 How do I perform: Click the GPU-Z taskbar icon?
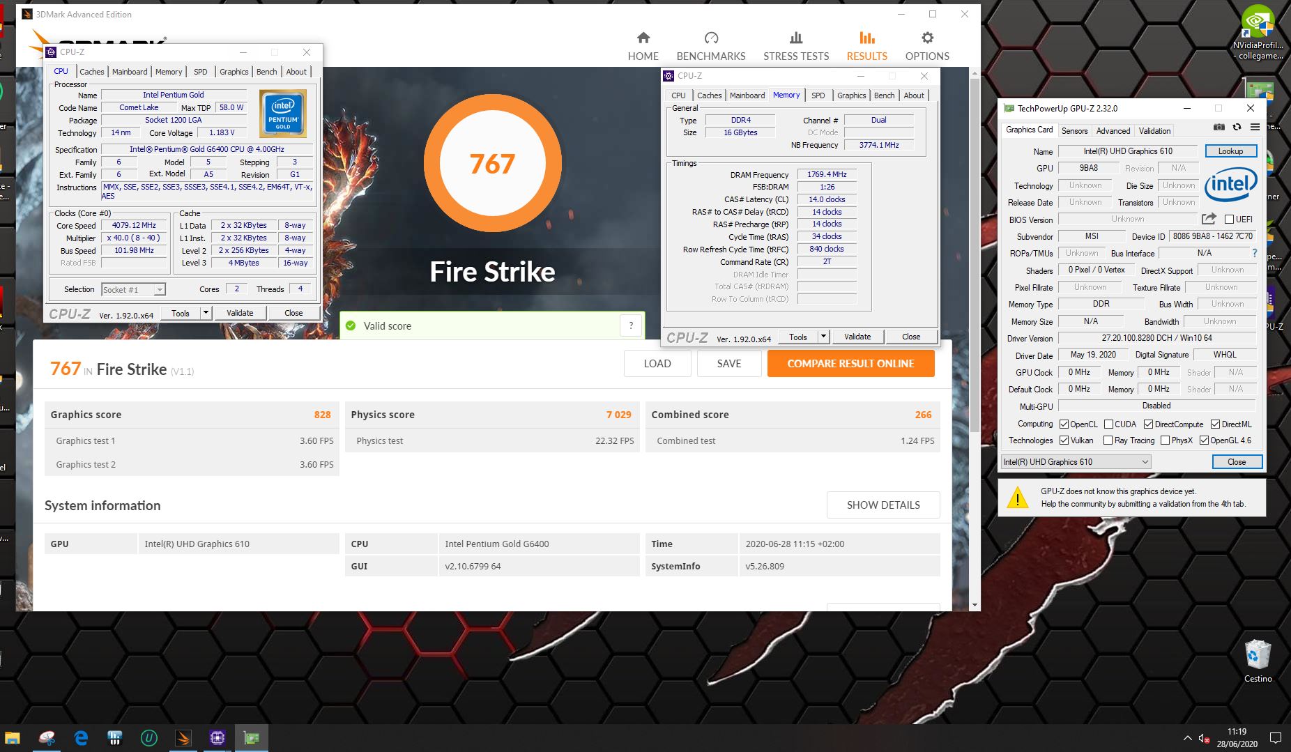click(x=252, y=737)
